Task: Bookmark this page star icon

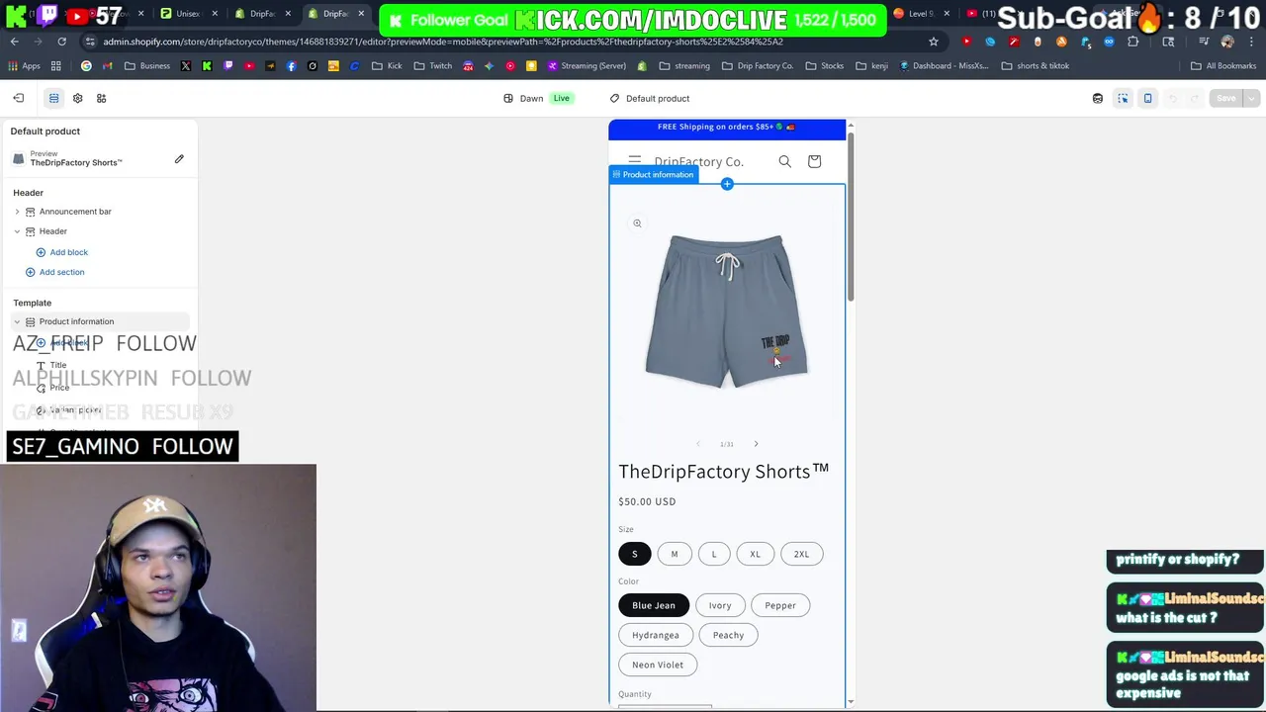Action: pyautogui.click(x=933, y=42)
